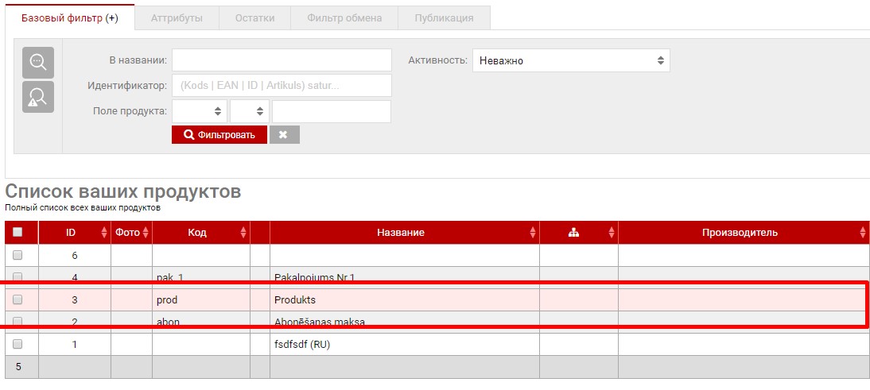This screenshot has width=870, height=390.
Task: Open the Фильтр обмена tab
Action: [x=344, y=17]
